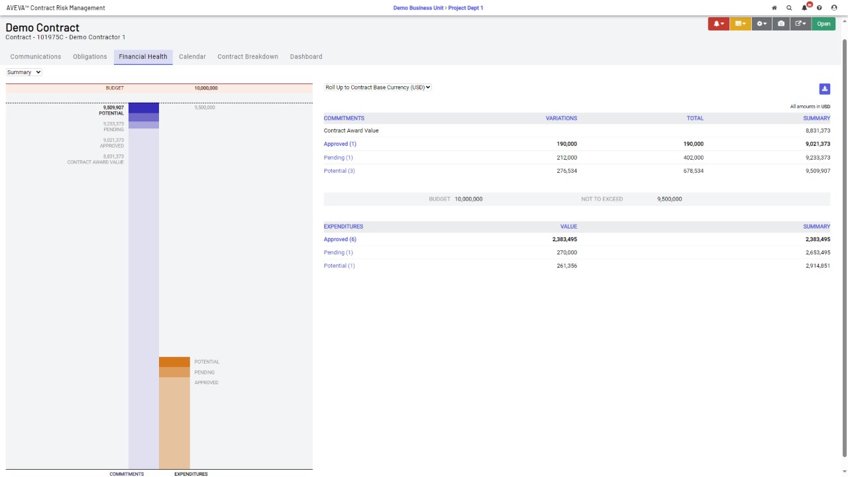
Task: Open Potential (1) expenditures link
Action: 339,266
